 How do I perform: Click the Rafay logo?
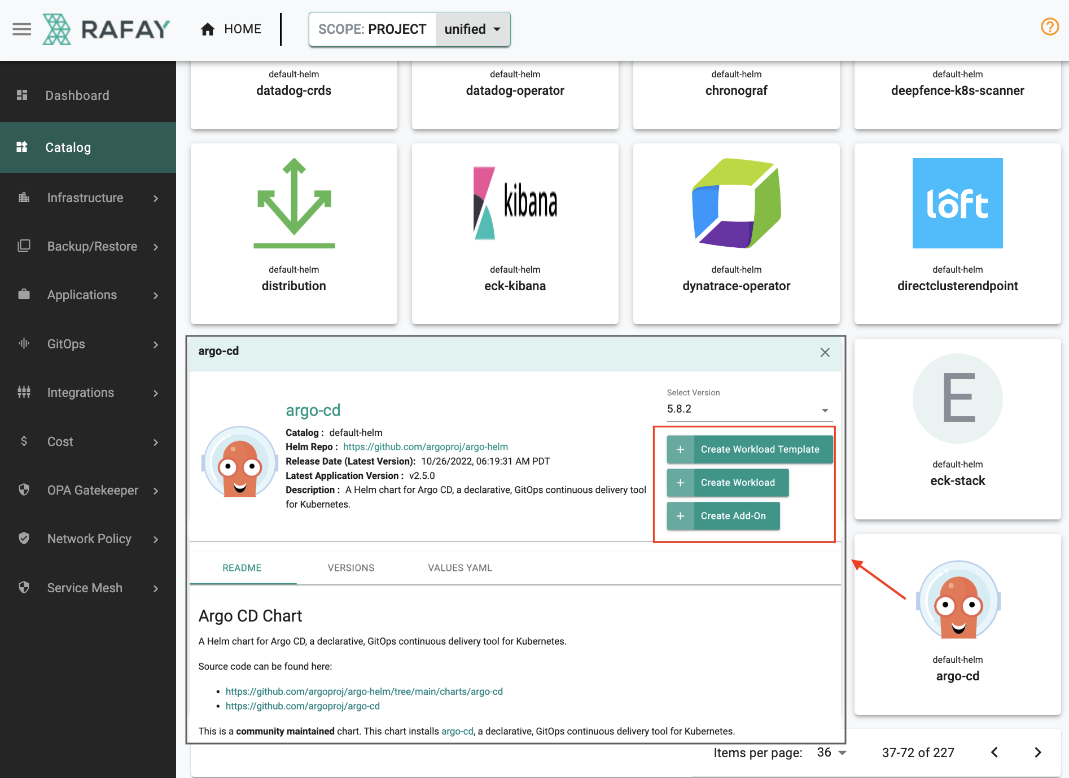106,29
